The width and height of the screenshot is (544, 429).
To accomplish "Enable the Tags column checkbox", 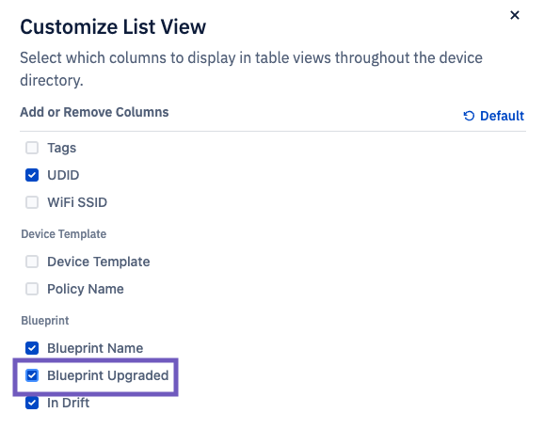I will point(32,148).
